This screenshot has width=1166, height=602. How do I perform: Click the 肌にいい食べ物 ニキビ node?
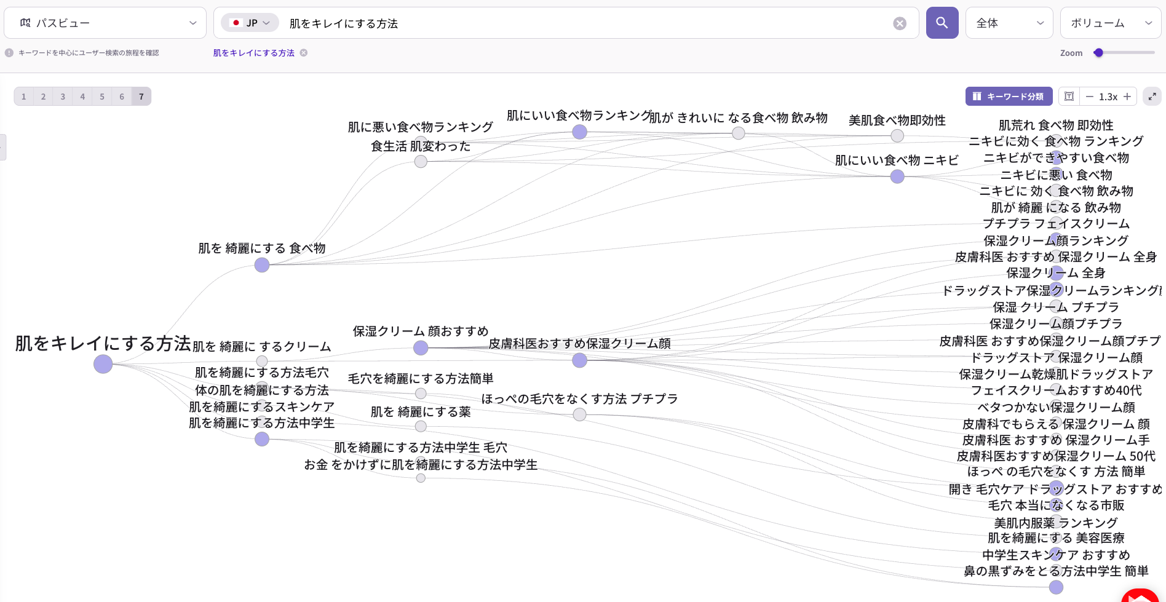[897, 176]
